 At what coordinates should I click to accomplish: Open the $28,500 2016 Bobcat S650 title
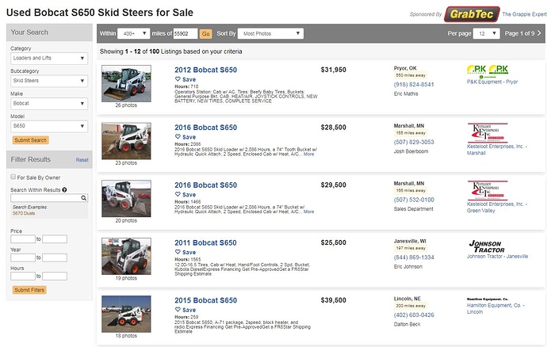pos(206,128)
